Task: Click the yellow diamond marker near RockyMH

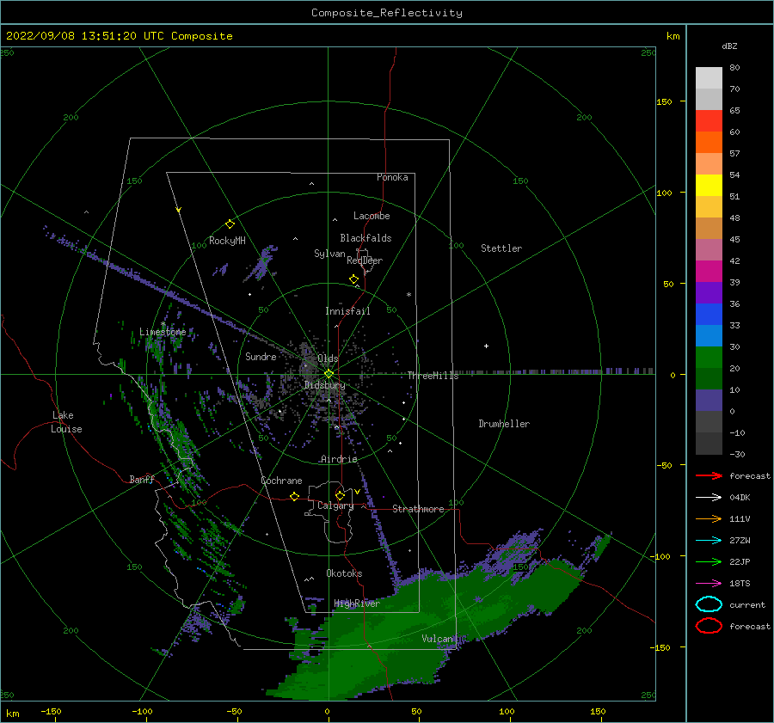Action: [x=230, y=224]
